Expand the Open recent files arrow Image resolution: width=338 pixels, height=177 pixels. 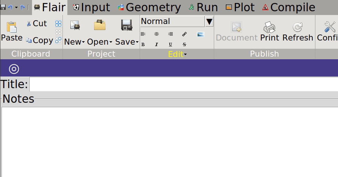[x=111, y=42]
